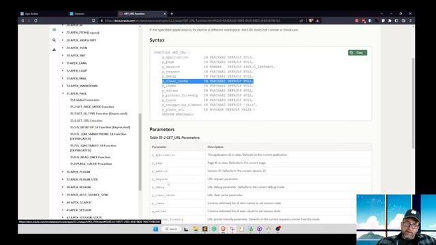
Task: Expand the 29 APEX_JSON tree node
Action: [x=63, y=48]
